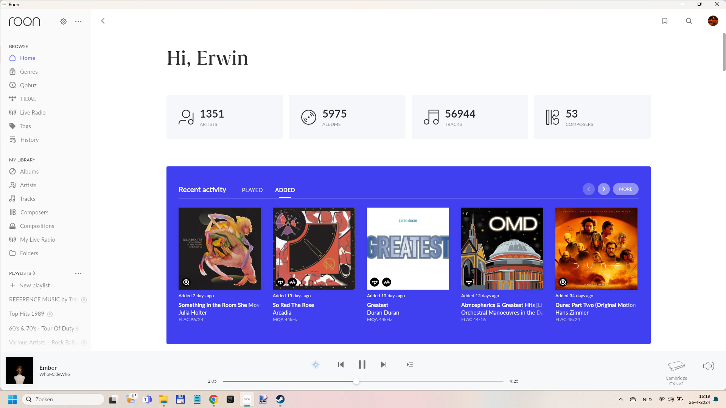Screen dimensions: 726x408
Task: Open playlists more options ellipsis
Action: [78, 273]
